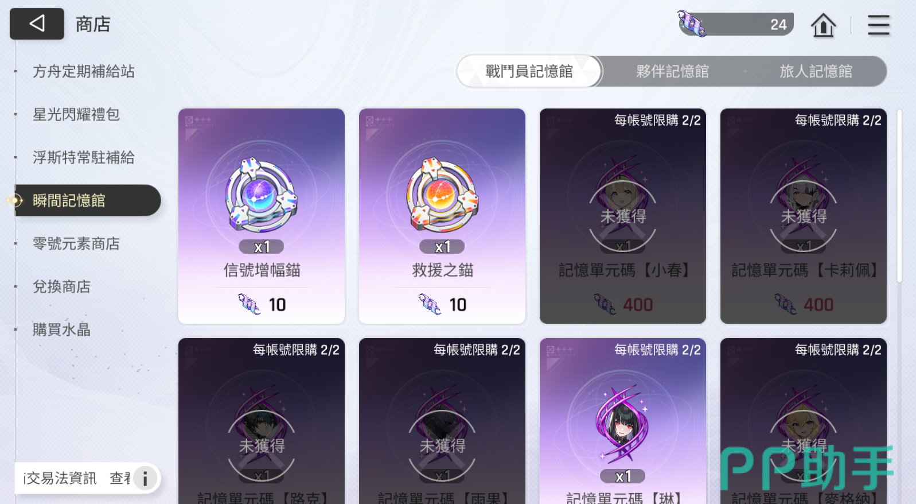Go to the home screen icon
Image resolution: width=916 pixels, height=504 pixels.
[823, 25]
